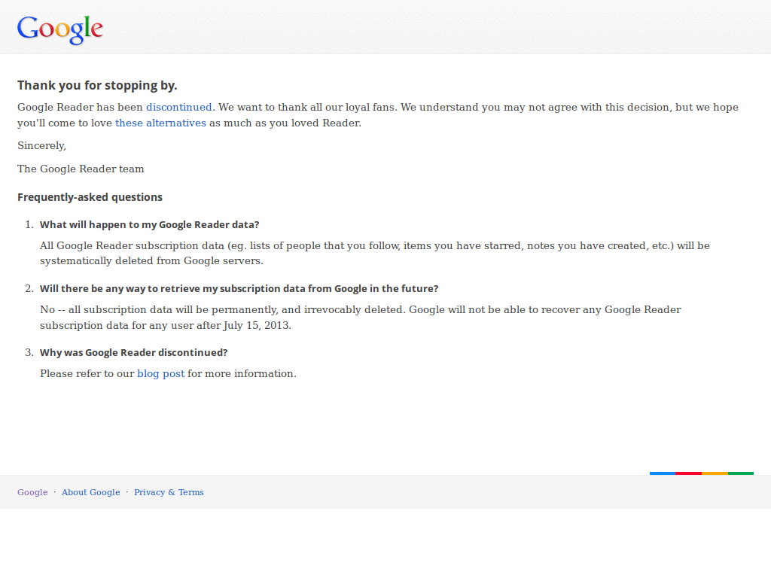Click the answer line "systematically deleted from Google servers."
Viewport: 771px width, 578px height.
(151, 261)
